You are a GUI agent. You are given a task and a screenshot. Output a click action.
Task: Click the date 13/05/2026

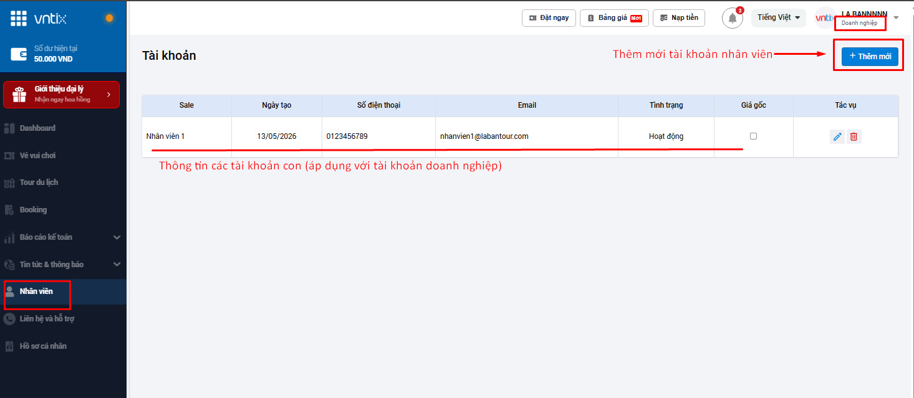277,136
